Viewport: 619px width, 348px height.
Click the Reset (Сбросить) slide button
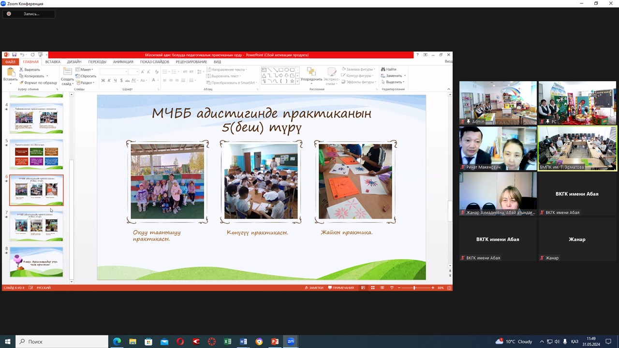pyautogui.click(x=88, y=76)
